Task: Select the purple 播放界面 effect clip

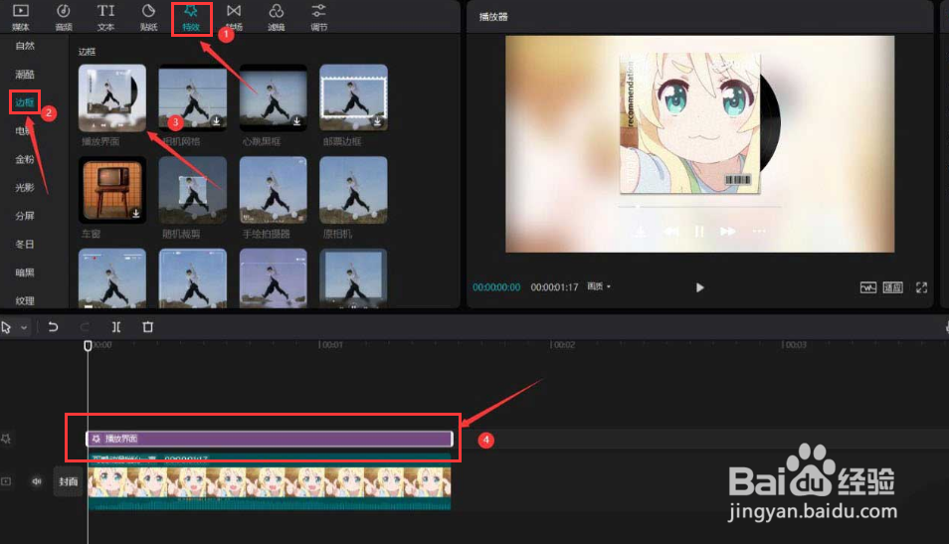Action: click(x=270, y=439)
